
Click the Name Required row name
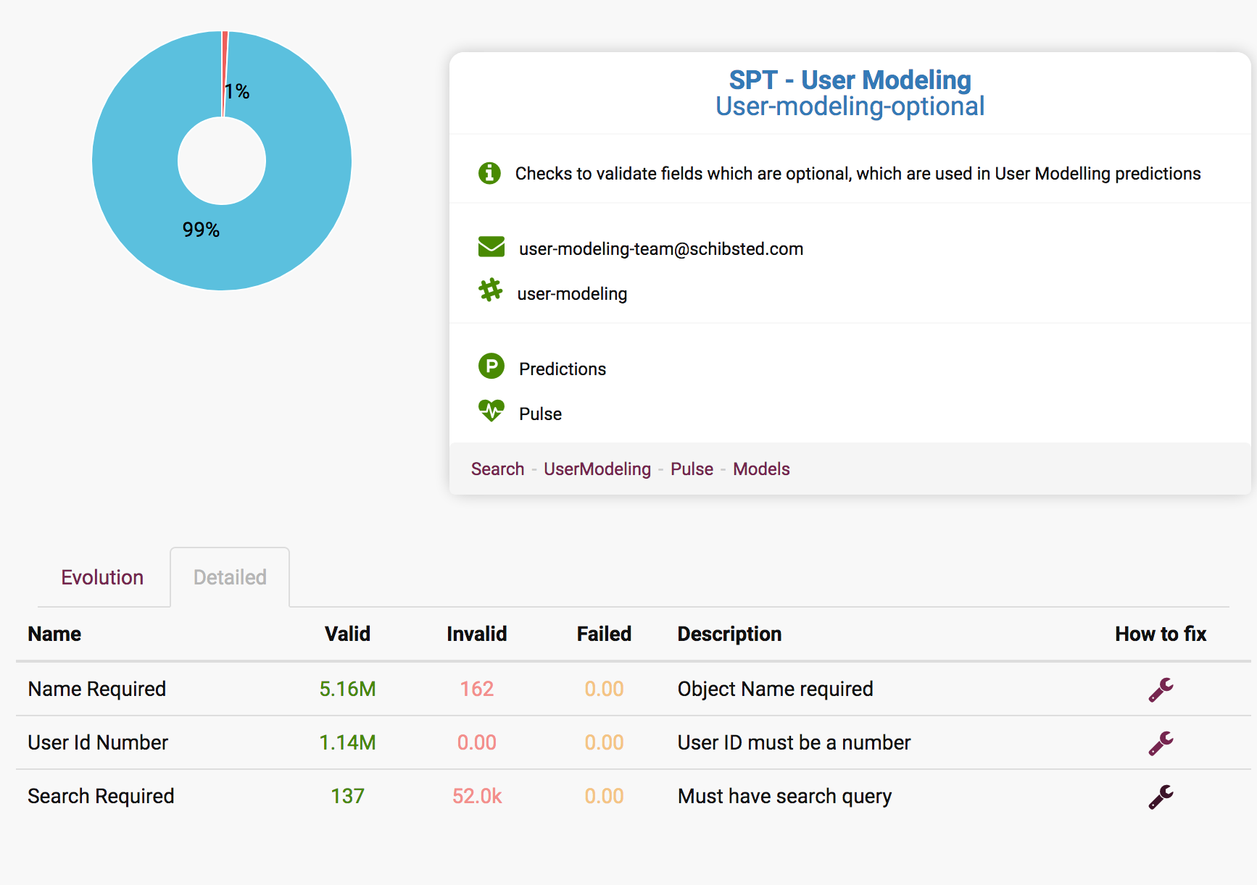(x=97, y=689)
